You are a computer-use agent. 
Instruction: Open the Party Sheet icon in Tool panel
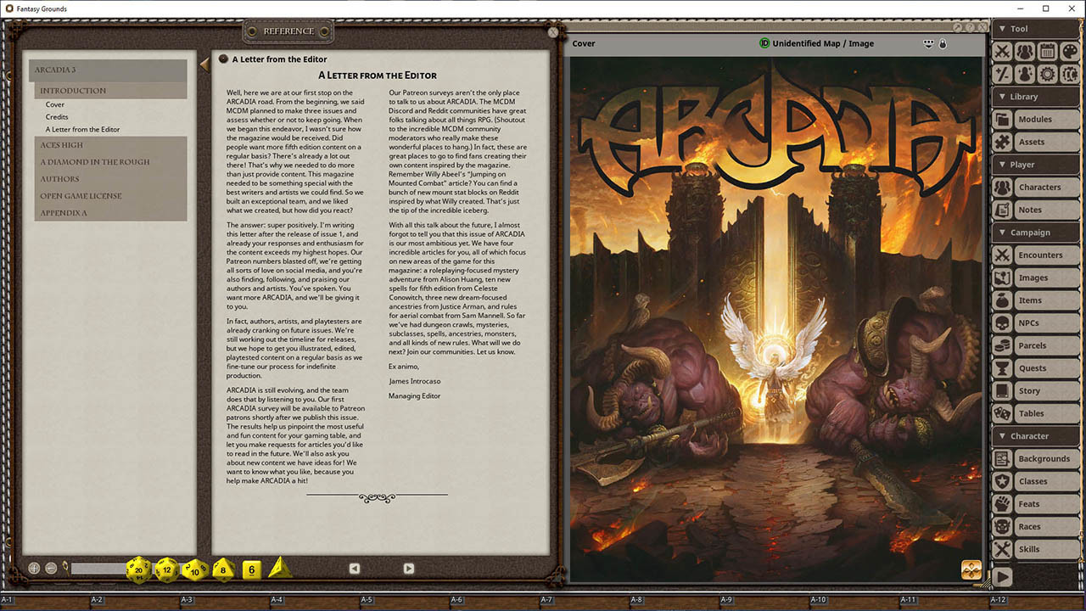pos(1025,52)
